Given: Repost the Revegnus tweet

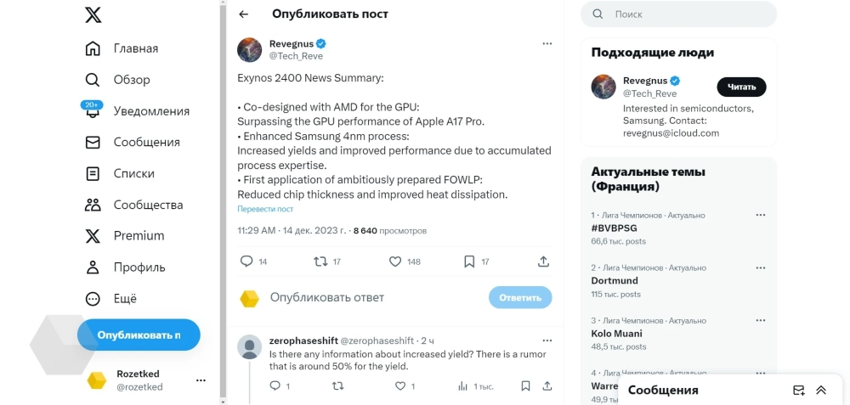Looking at the screenshot, I should pyautogui.click(x=320, y=262).
